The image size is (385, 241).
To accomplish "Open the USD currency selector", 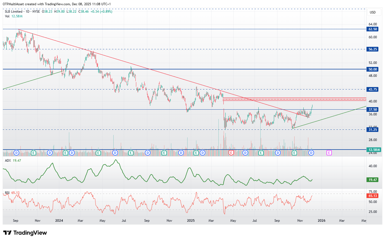I will 373,12.
